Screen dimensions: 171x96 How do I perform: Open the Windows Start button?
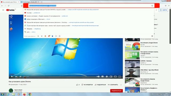pyautogui.click(x=2, y=94)
